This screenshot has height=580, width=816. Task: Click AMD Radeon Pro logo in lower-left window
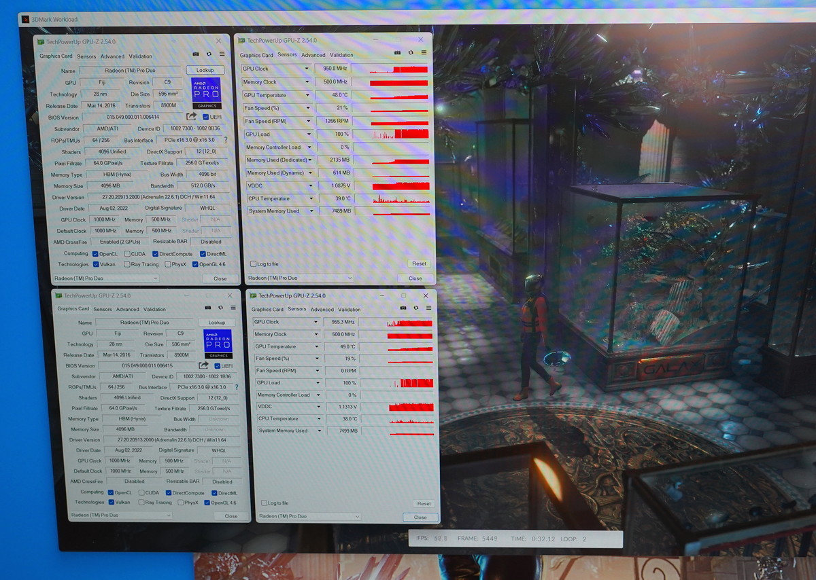(218, 344)
